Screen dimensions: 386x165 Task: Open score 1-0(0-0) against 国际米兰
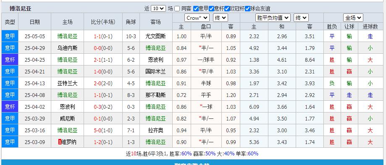pyautogui.click(x=103, y=71)
